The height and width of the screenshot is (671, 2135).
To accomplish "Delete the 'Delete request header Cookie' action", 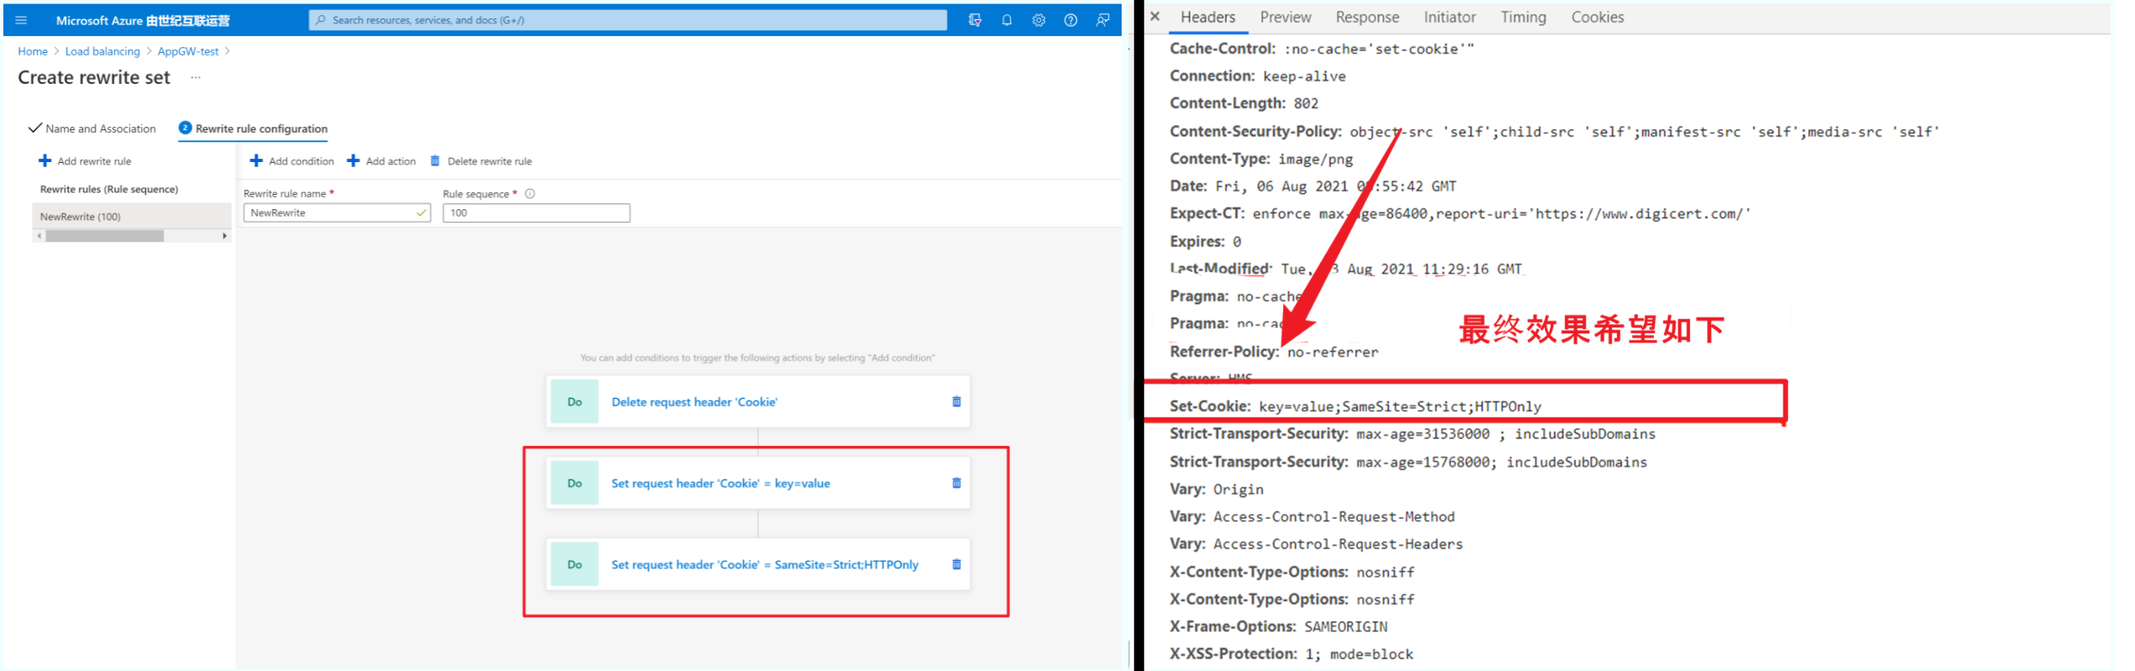I will coord(956,401).
